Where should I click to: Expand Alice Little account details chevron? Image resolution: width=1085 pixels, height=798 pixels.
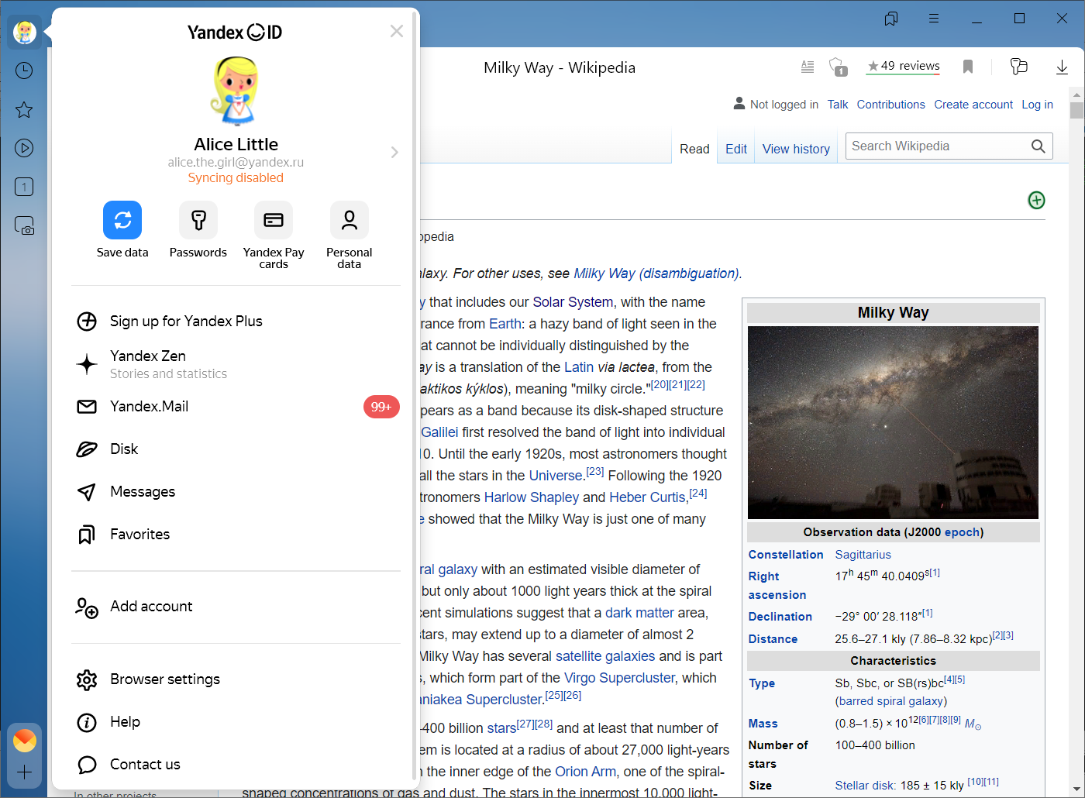tap(394, 152)
